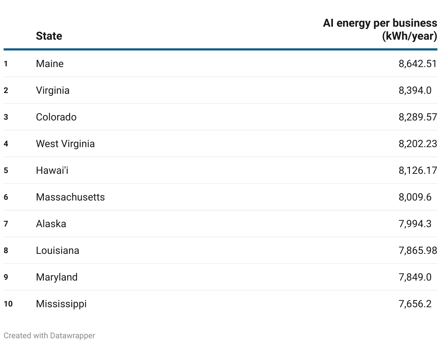
Task: Click the 8,289.57 value cell
Action: pos(418,117)
